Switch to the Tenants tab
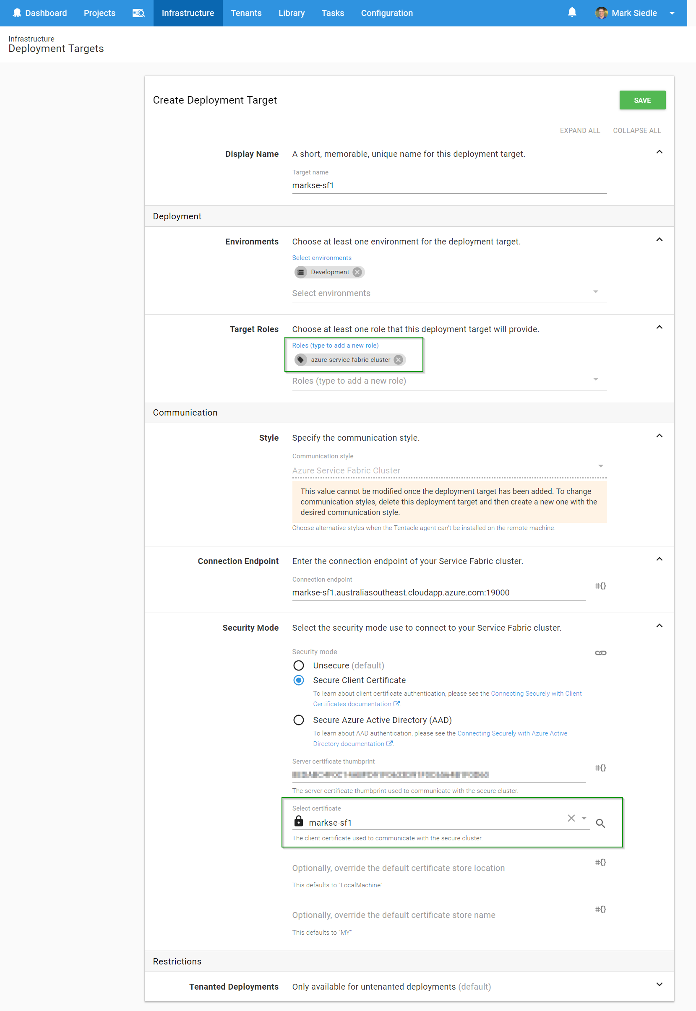This screenshot has width=696, height=1011. pos(246,13)
